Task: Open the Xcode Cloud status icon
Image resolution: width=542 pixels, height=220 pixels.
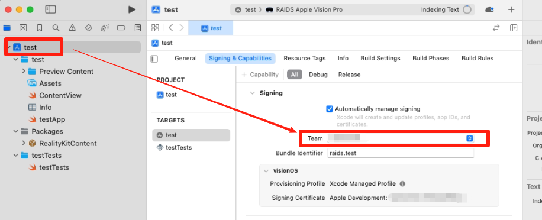Action: 489,9
